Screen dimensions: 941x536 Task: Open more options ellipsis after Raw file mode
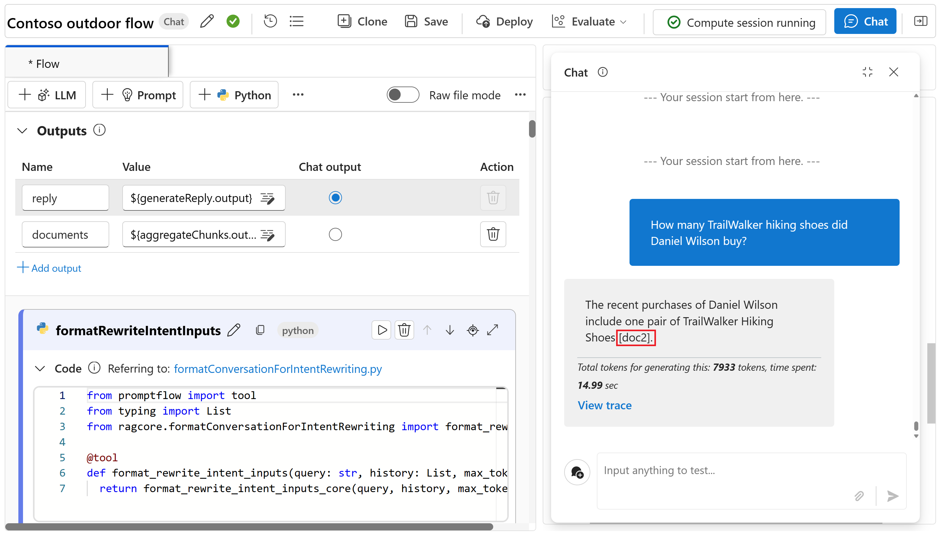[520, 95]
